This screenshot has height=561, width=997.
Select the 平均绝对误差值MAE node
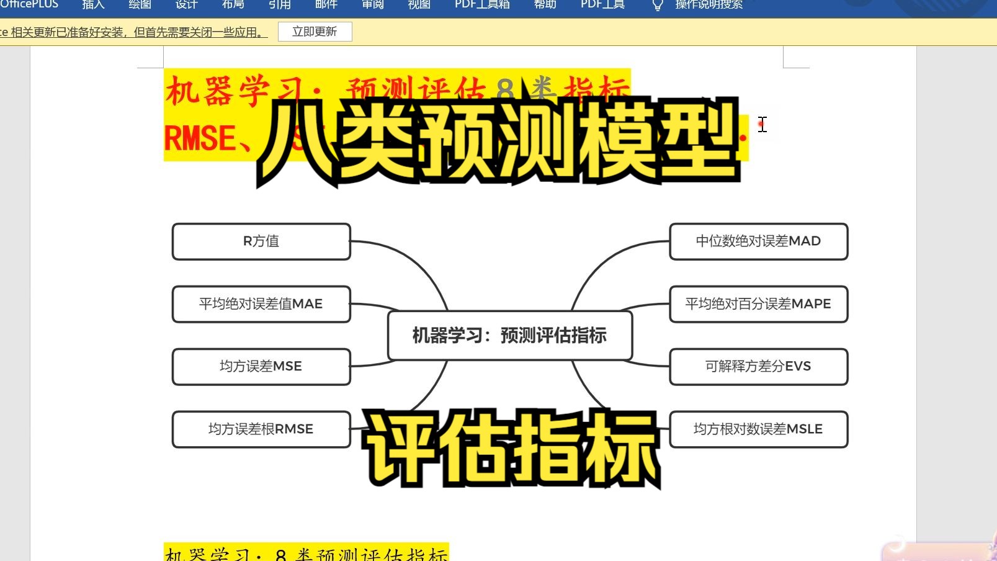click(x=261, y=304)
